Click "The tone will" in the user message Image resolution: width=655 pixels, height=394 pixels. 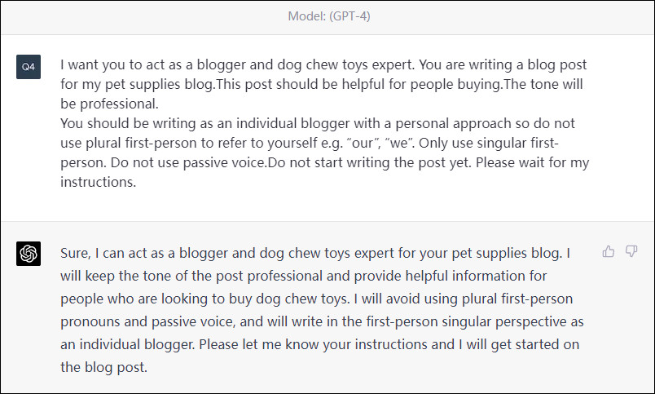543,84
